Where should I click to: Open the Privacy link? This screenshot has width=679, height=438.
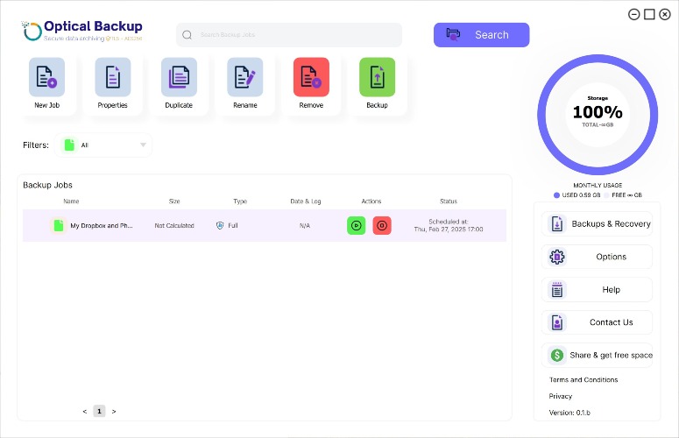[x=561, y=396]
